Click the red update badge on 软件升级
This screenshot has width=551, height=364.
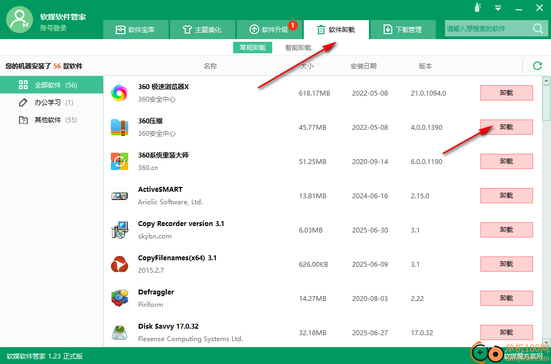[x=293, y=26]
